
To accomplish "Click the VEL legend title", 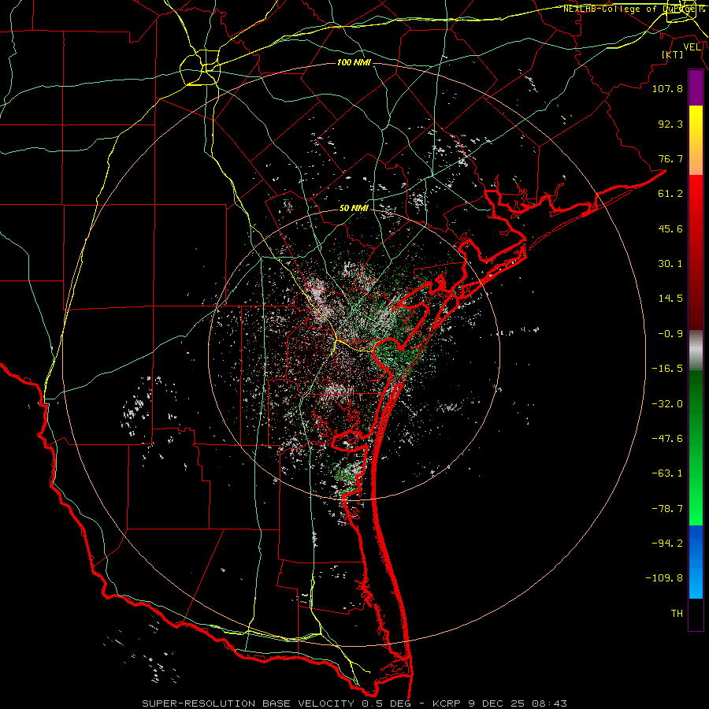I will (x=692, y=47).
